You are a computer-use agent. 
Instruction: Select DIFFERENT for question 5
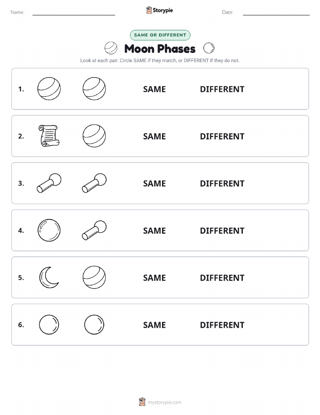pyautogui.click(x=222, y=277)
